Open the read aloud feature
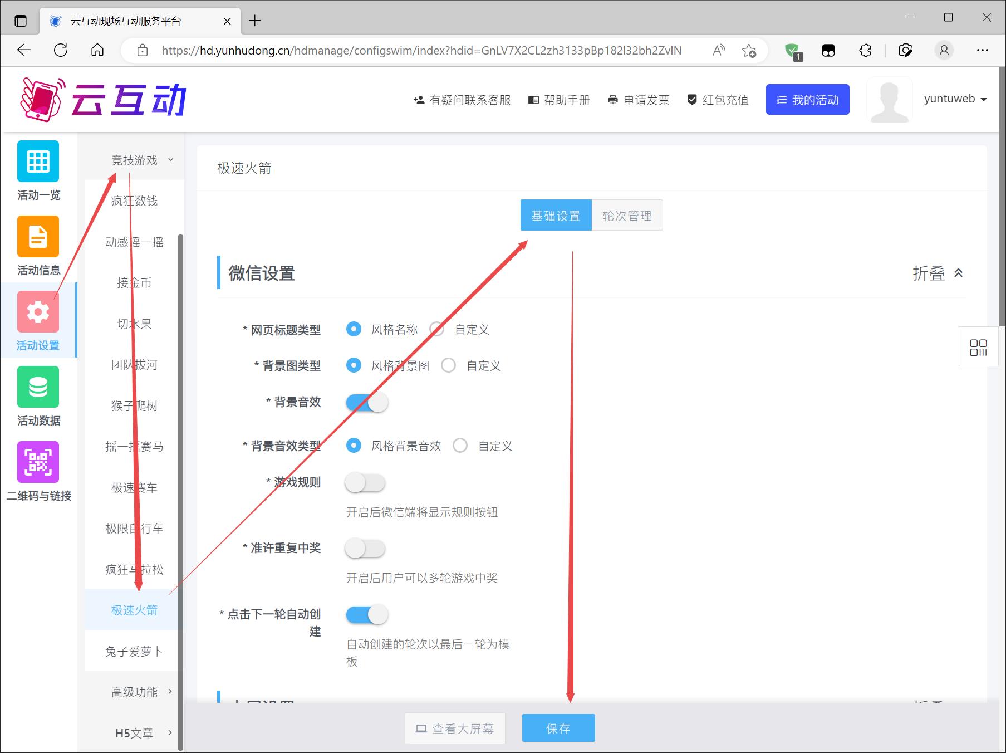This screenshot has height=753, width=1006. click(x=719, y=51)
